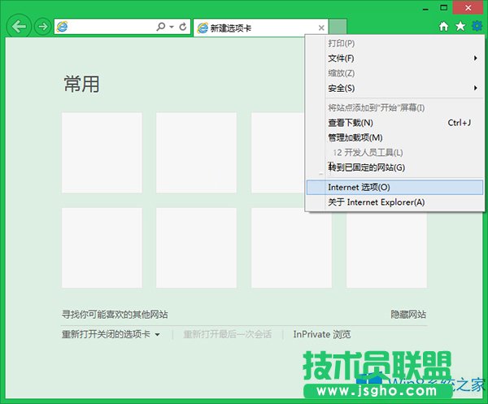Choose 查看下载(N) from the menu
Screen dimensions: 488x404
(x=394, y=123)
